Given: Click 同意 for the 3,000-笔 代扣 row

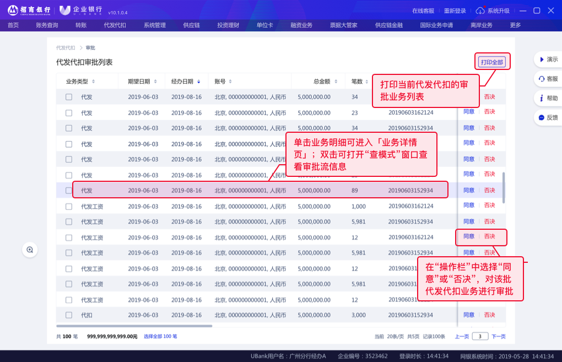Looking at the screenshot, I should point(469,315).
